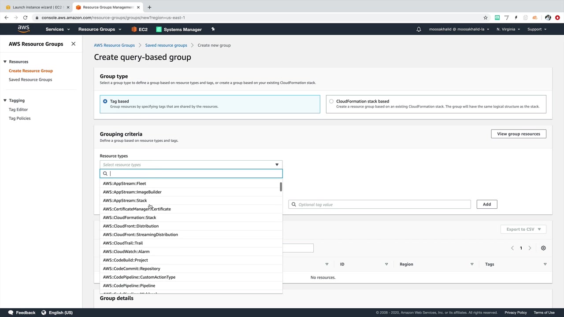The width and height of the screenshot is (564, 317).
Task: Click browser back arrow
Action: [6, 18]
